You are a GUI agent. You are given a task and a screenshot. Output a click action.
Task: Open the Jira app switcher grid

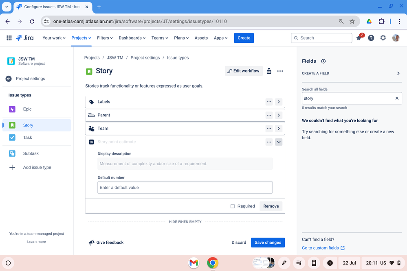9,38
